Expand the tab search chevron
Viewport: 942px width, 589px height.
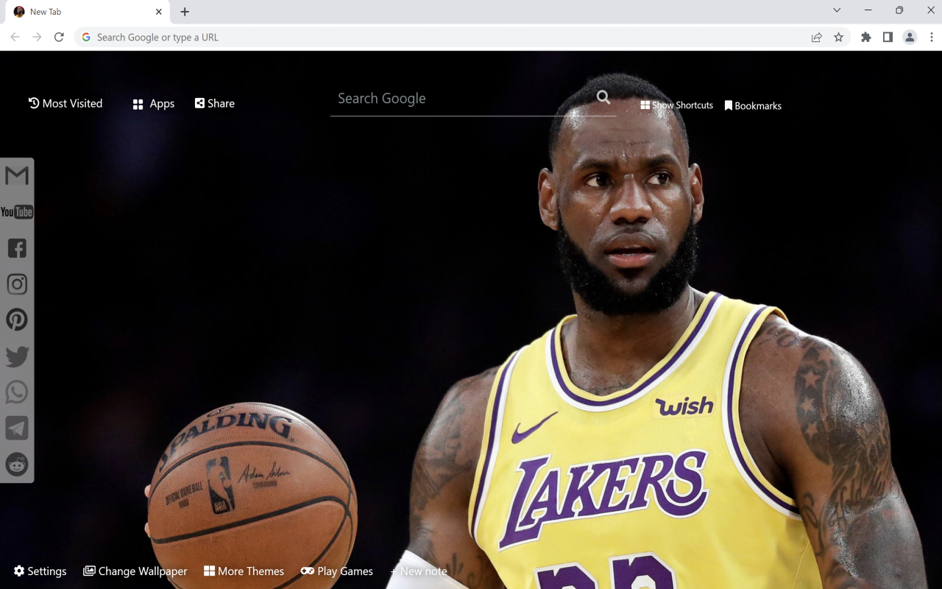(837, 10)
